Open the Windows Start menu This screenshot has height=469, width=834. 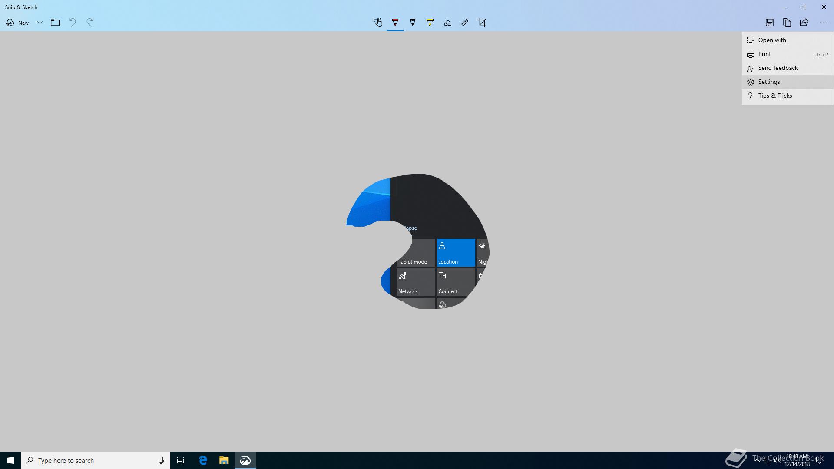click(x=10, y=460)
